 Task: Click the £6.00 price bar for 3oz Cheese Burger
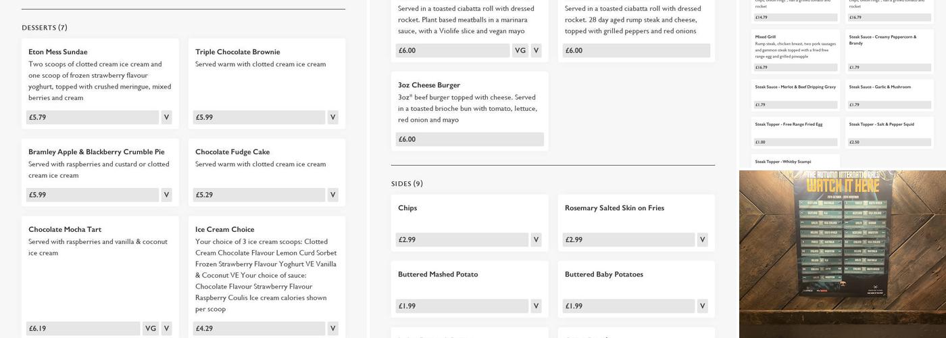click(x=470, y=140)
